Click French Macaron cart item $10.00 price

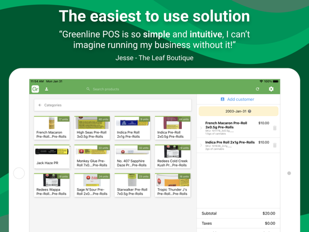coord(264,123)
